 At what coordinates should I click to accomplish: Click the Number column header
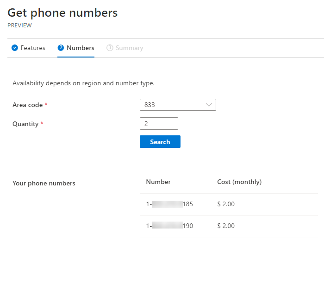click(x=158, y=182)
